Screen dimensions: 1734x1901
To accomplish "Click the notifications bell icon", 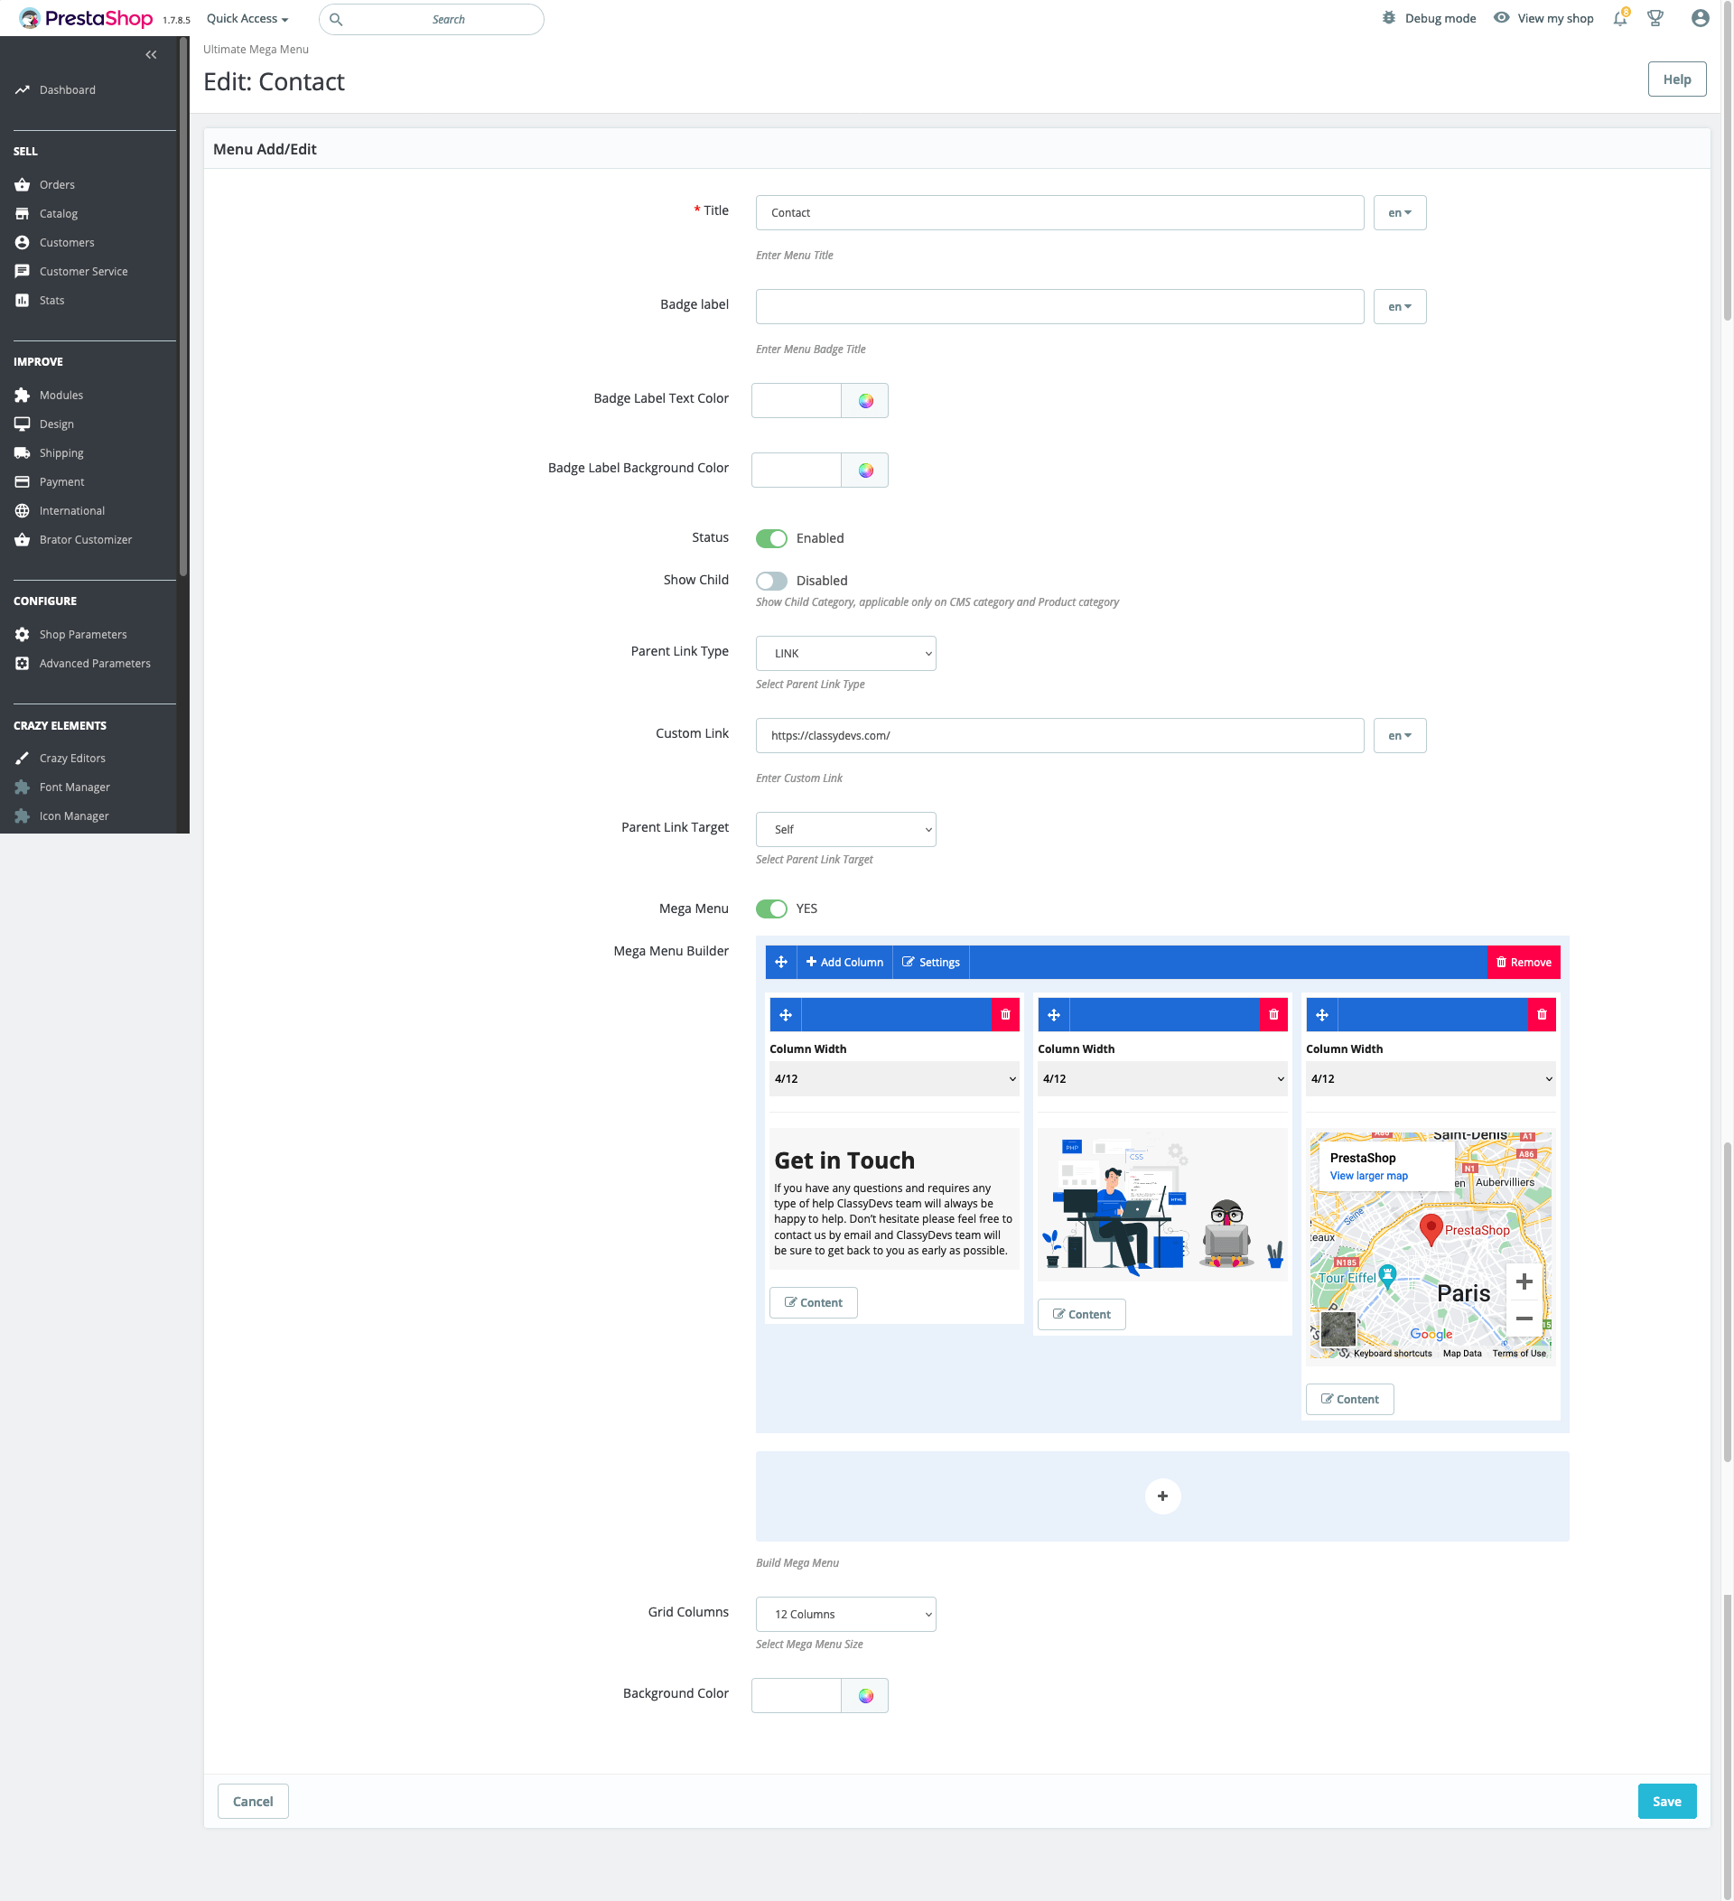I will [1619, 19].
